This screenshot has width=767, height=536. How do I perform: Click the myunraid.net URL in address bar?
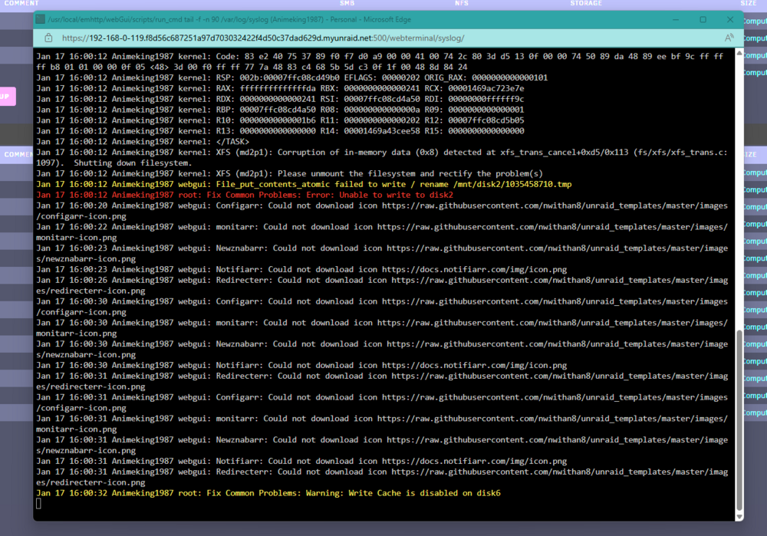[263, 38]
